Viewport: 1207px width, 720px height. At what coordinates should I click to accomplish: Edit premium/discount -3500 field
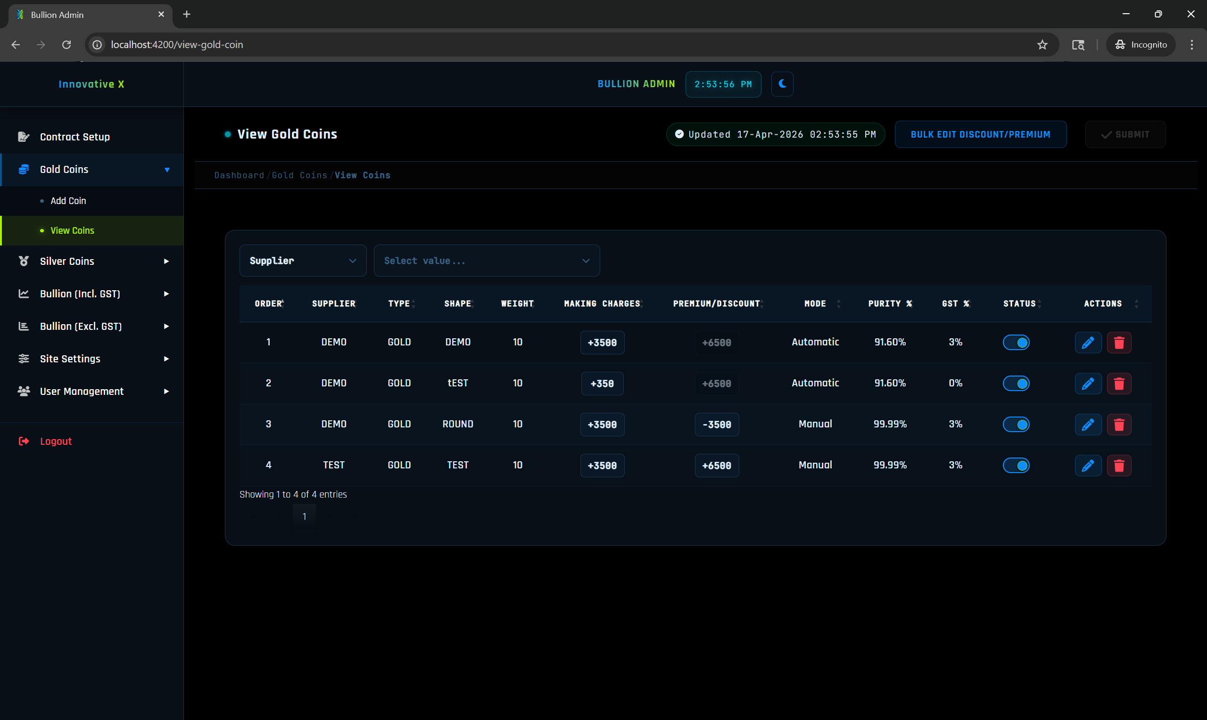pyautogui.click(x=717, y=425)
